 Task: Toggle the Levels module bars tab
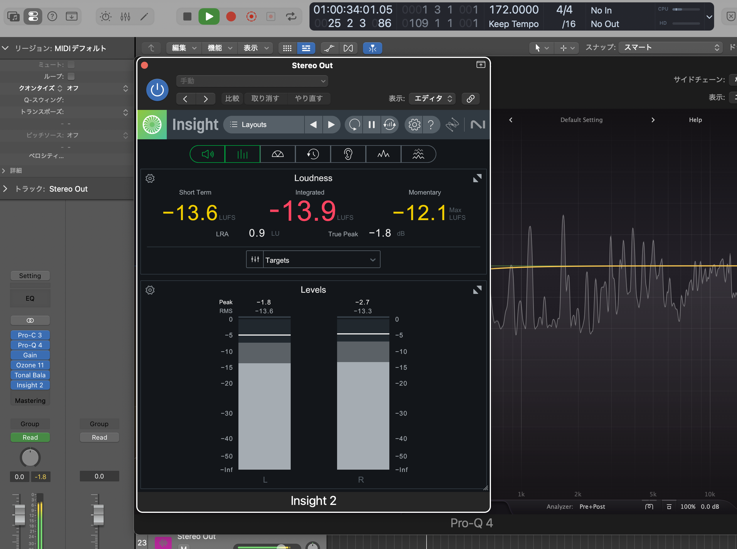pos(242,154)
